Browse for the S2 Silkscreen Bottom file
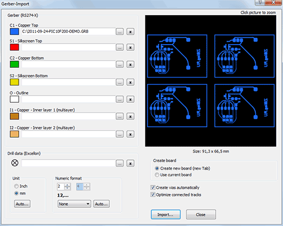 click(119, 82)
